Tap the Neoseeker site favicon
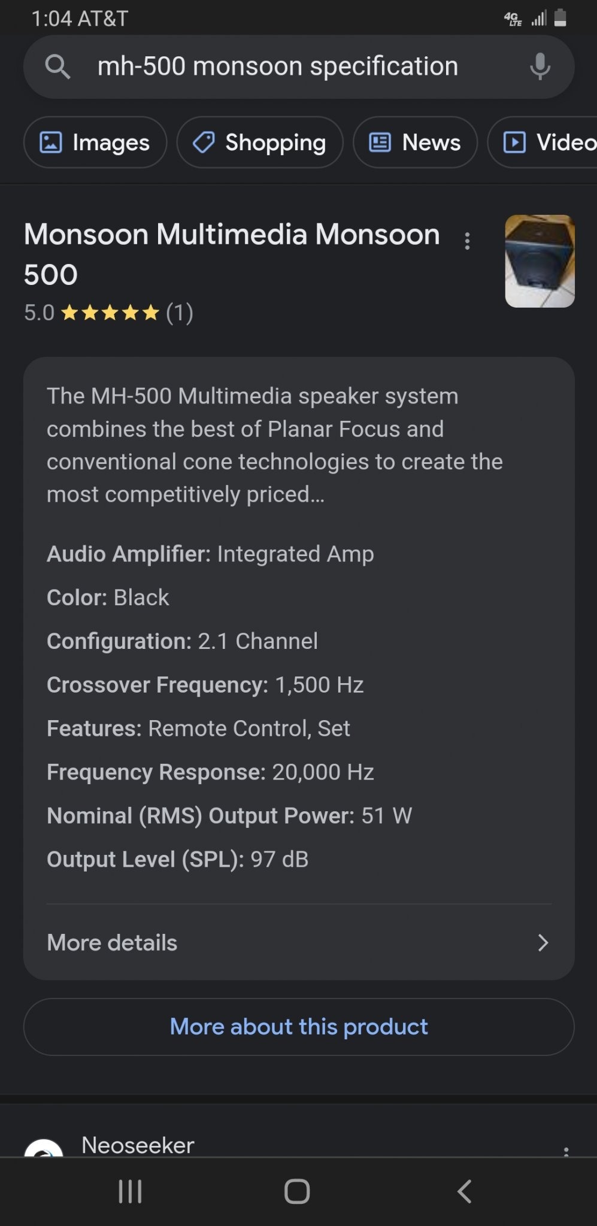Screen dimensions: 597x1226 pos(43,1148)
